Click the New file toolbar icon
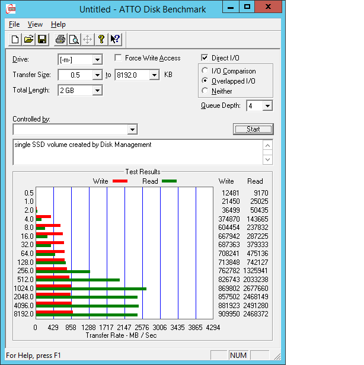Viewport: 364px width, 365px height. coord(15,40)
